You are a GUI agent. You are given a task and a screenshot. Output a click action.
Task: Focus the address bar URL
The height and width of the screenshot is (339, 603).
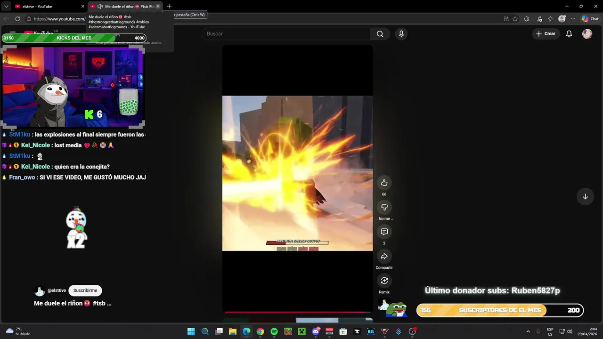click(59, 19)
